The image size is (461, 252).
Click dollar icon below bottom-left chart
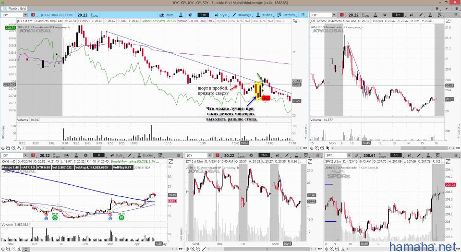click(19, 249)
